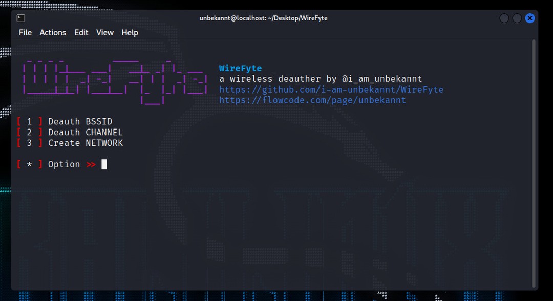Click the 'a wireless deauther' description line

[x=321, y=79]
